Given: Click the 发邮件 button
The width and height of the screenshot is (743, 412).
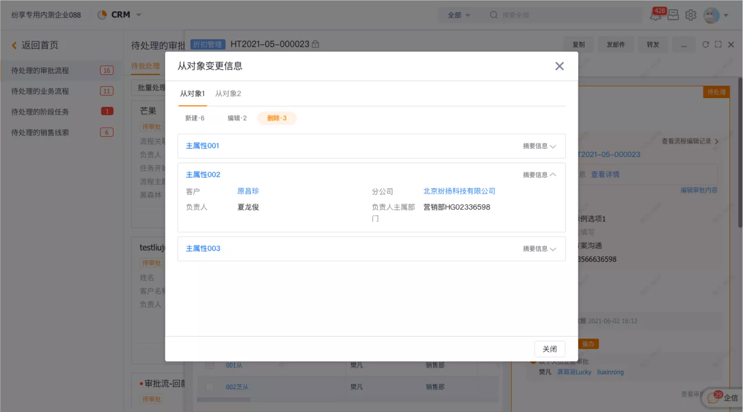Looking at the screenshot, I should click(x=616, y=45).
